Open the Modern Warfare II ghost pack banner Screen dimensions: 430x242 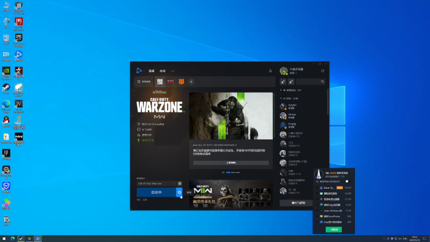(231, 195)
